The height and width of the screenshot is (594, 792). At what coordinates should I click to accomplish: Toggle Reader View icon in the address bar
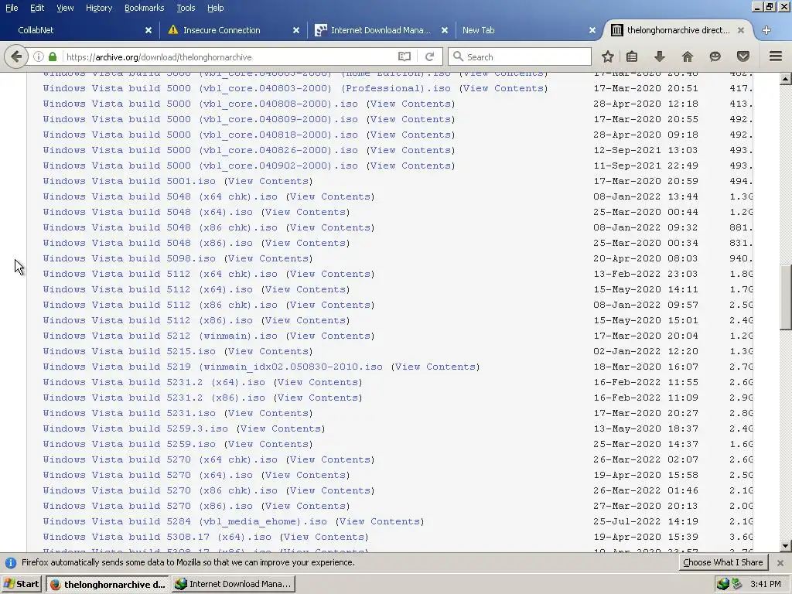tap(405, 56)
